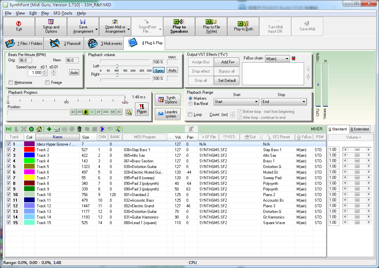
Task: Click Play to File (Write)
Action: pyautogui.click(x=211, y=26)
